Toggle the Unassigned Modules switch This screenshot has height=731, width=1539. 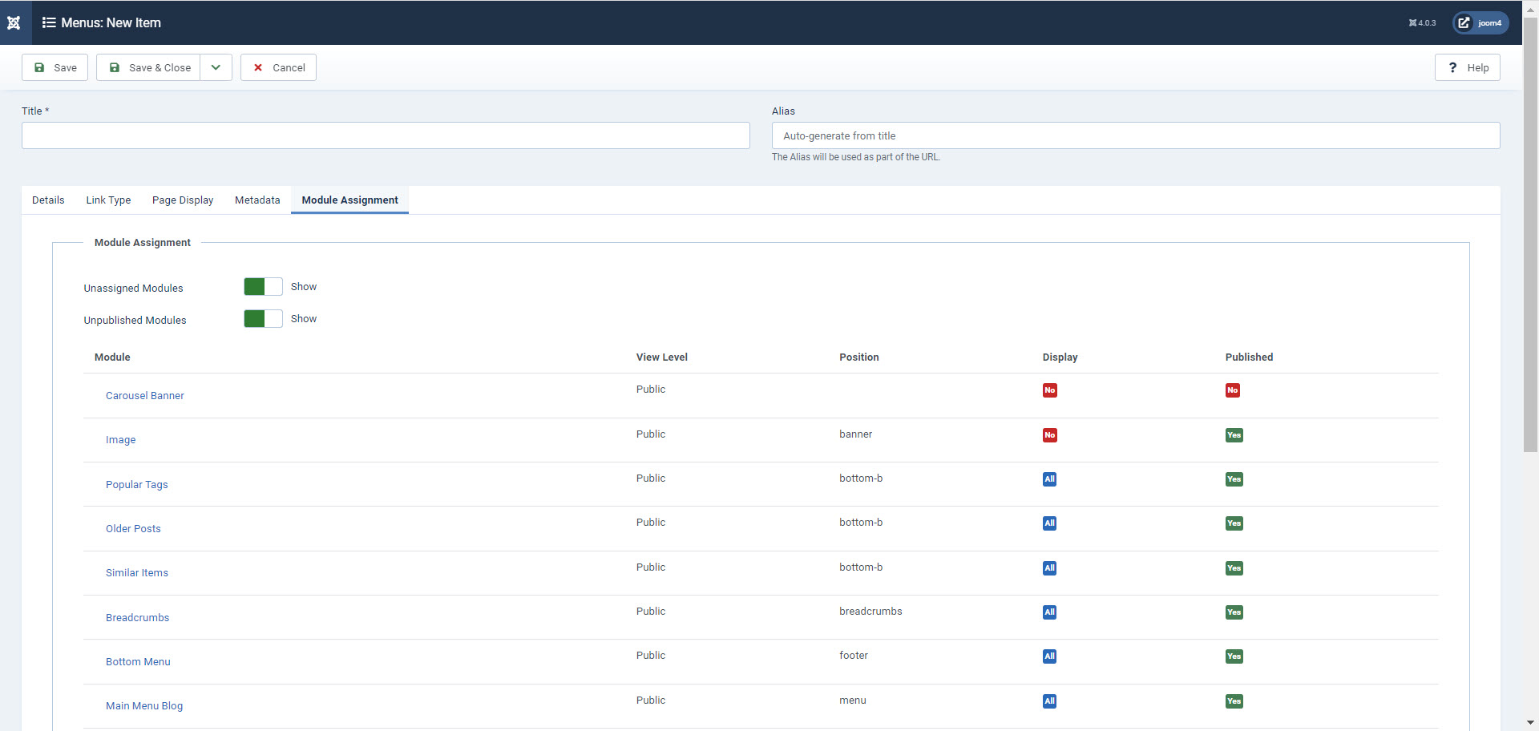[262, 286]
